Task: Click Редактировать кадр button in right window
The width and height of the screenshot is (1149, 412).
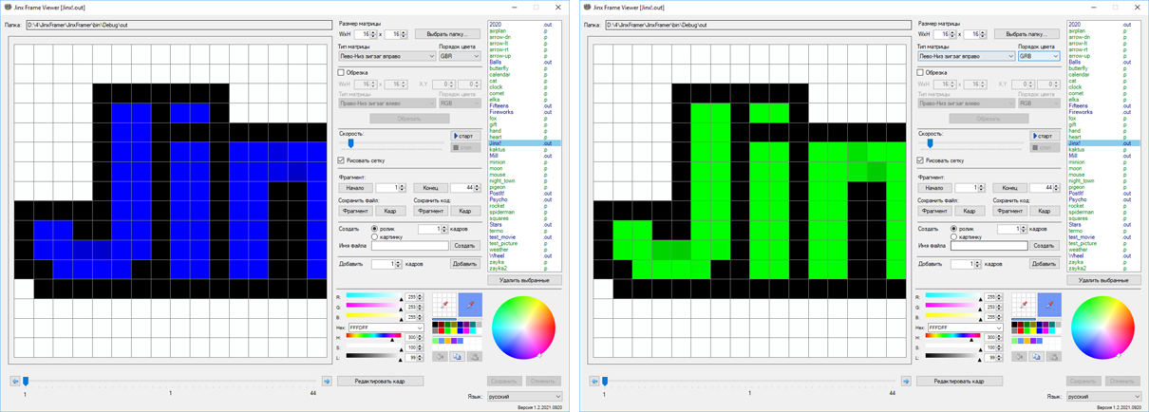Action: tap(959, 381)
